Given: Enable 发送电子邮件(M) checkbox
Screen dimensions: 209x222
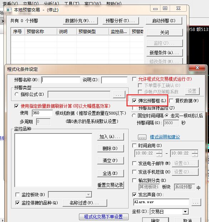Looking at the screenshot, I should pyautogui.click(x=134, y=163).
